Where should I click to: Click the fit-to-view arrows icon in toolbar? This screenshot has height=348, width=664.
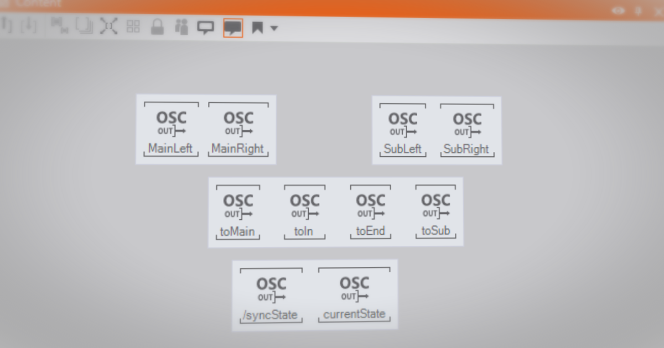(x=109, y=26)
